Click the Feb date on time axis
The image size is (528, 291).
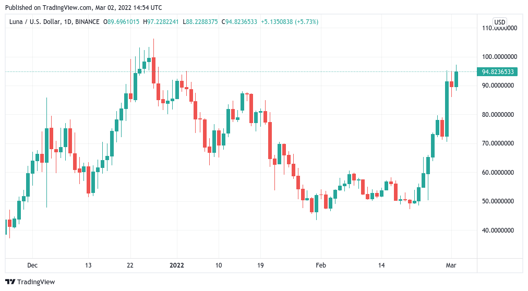321,265
